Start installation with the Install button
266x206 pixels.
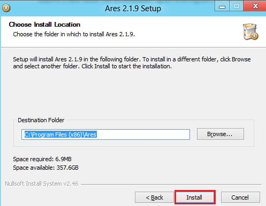coord(195,197)
